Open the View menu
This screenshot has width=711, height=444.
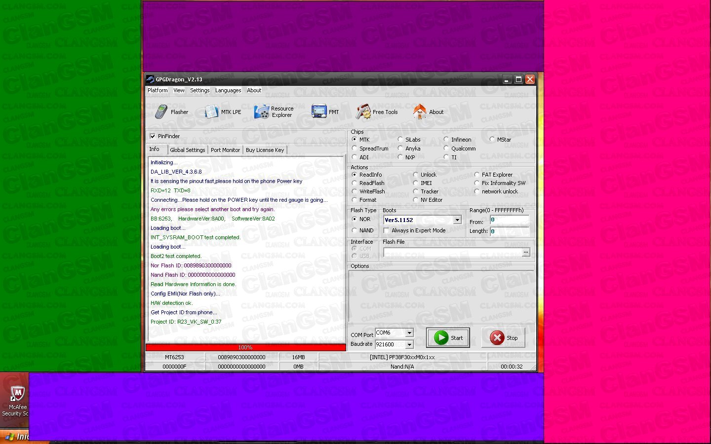[x=179, y=90]
